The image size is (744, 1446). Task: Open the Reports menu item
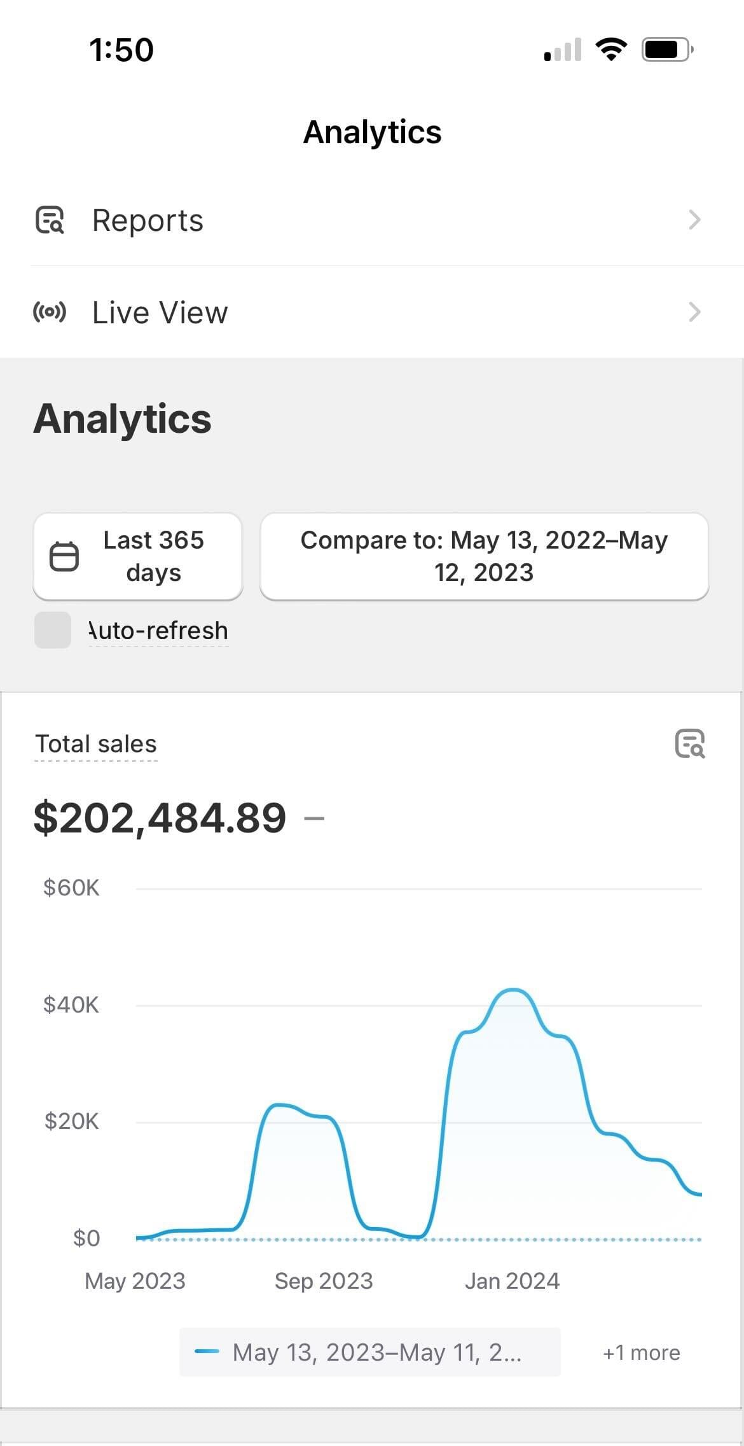click(x=148, y=220)
